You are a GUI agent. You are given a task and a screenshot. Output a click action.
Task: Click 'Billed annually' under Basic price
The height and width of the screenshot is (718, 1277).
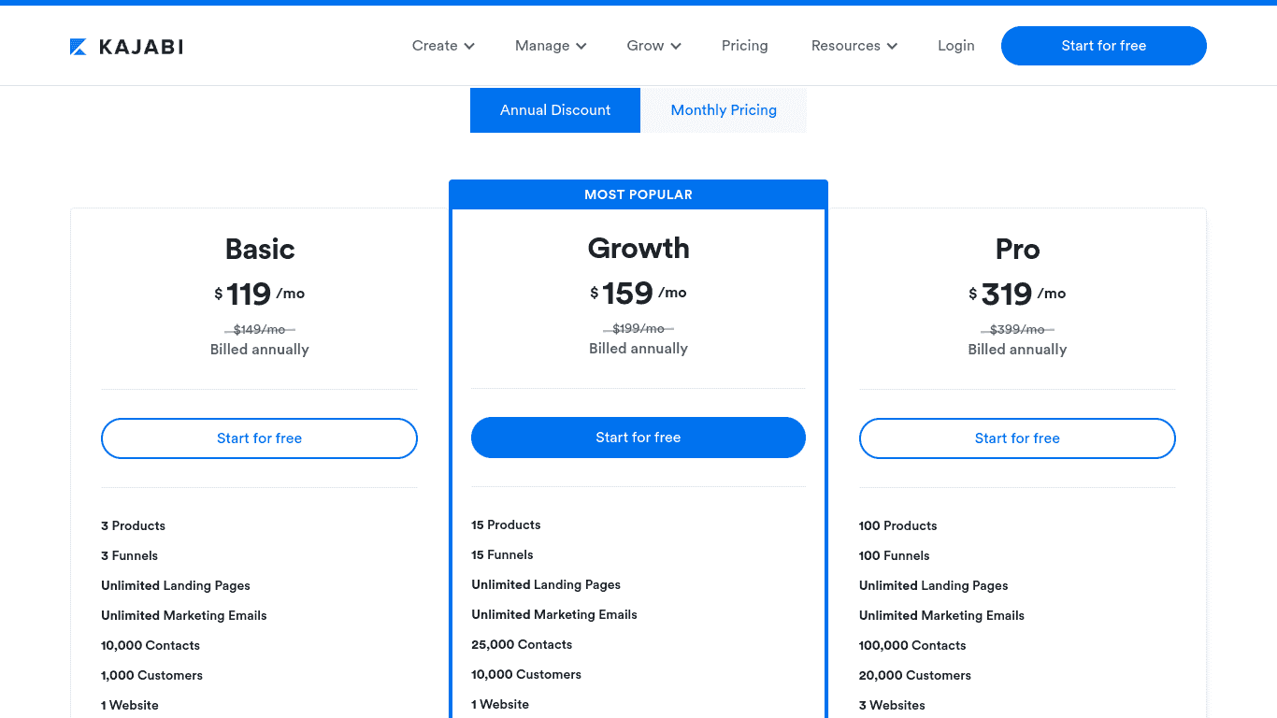[x=260, y=350]
